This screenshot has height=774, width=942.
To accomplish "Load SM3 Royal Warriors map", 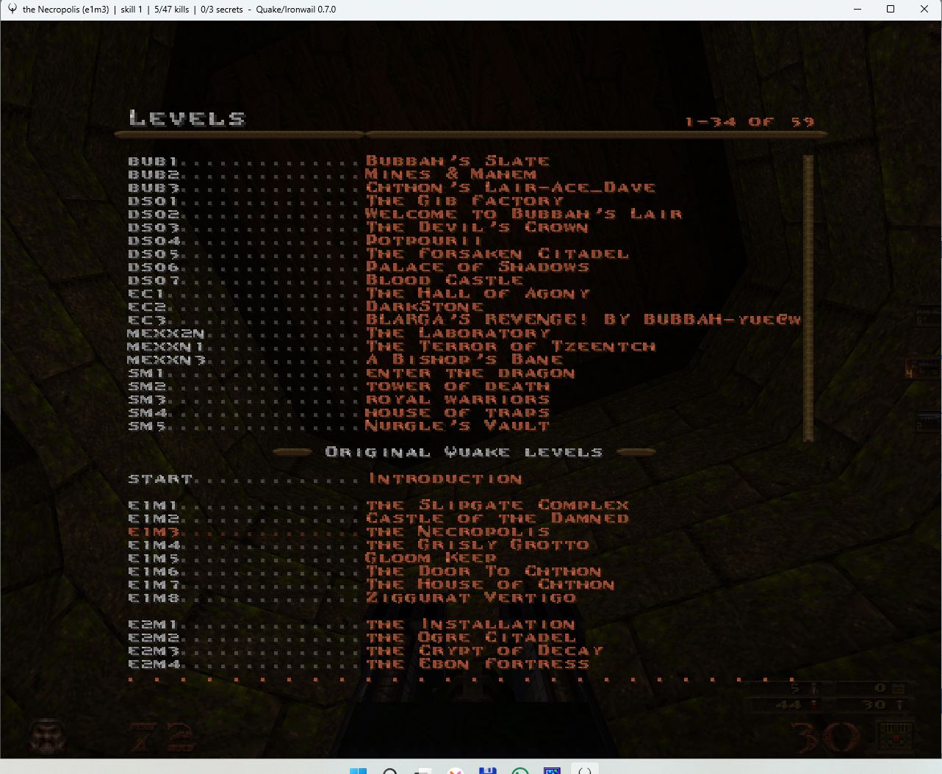I will pyautogui.click(x=339, y=399).
